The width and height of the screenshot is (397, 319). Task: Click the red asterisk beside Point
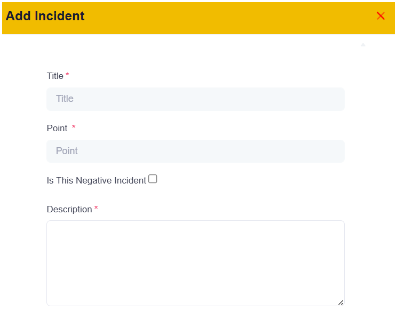tap(74, 126)
